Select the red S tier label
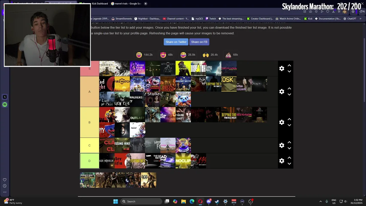 pos(89,69)
